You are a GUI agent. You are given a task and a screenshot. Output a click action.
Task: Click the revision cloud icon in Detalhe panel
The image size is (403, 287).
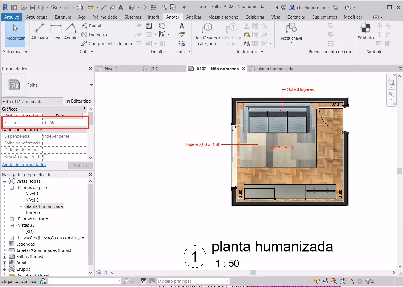pyautogui.click(x=162, y=26)
